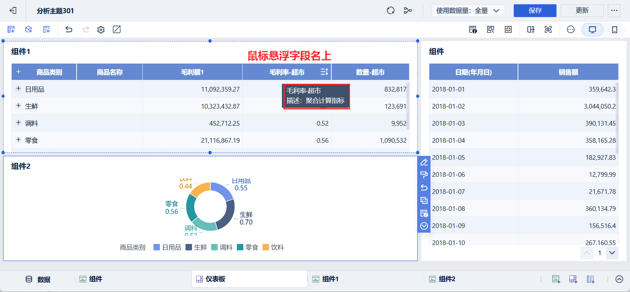Click the three-dot overflow menu button
Viewport: 630px width, 292px height.
coord(614,10)
